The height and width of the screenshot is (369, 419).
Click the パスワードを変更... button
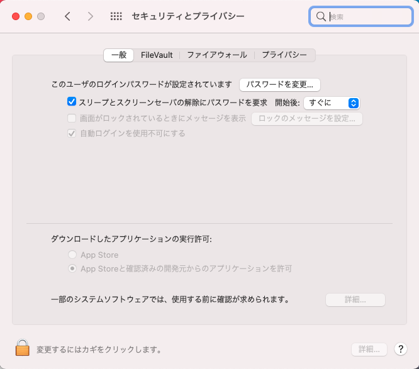[x=280, y=85]
